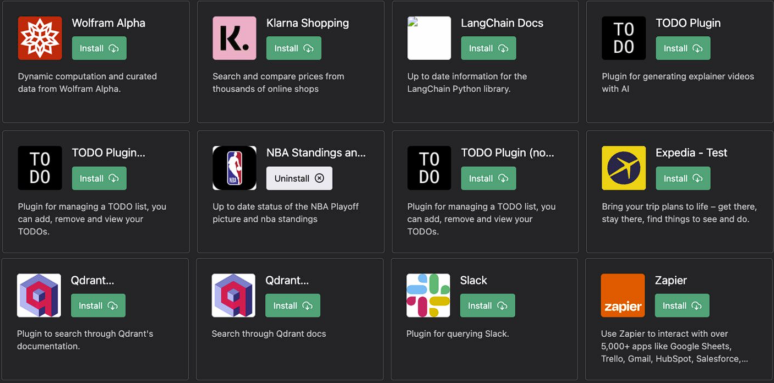774x383 pixels.
Task: Click TODO logo beside 'TODO Plugin (no...' title
Action: click(x=429, y=168)
